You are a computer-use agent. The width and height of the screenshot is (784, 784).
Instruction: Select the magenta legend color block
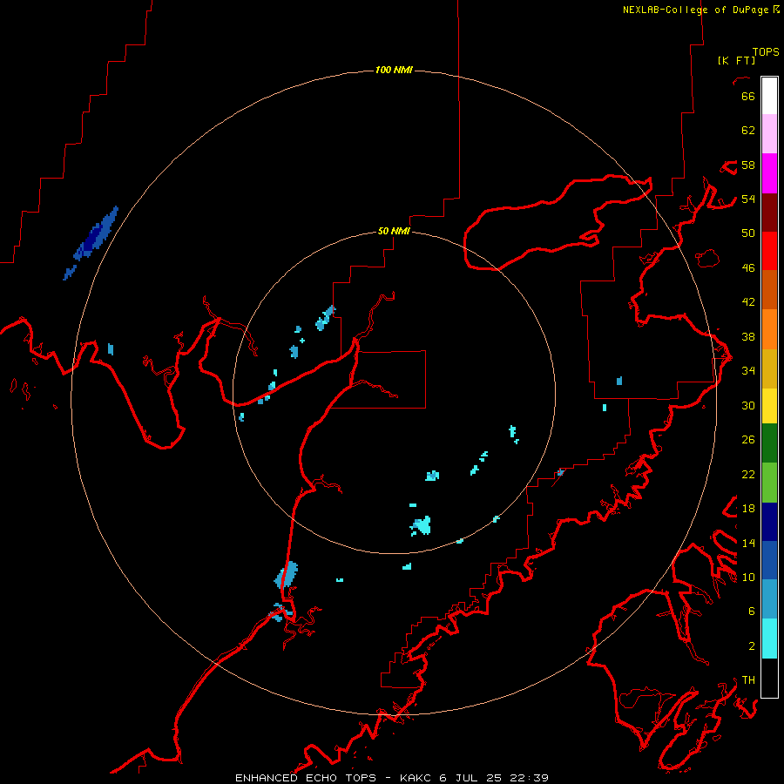[769, 173]
